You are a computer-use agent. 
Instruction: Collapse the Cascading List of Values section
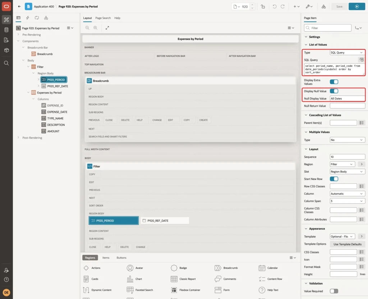coord(306,115)
